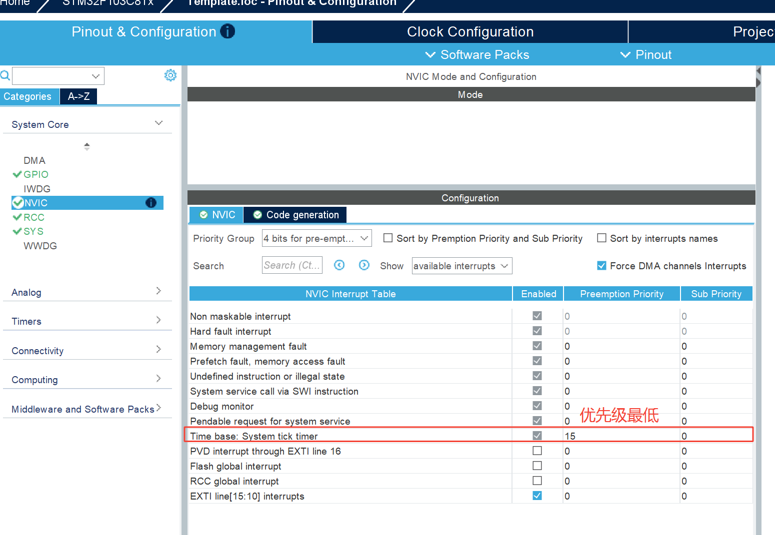Click the check icon on the NVIC tab

click(x=203, y=215)
